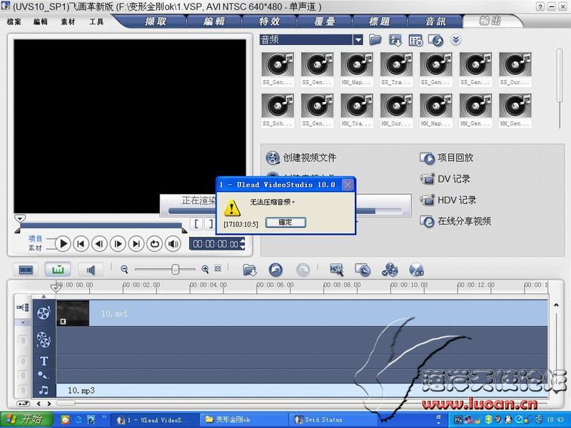Click DV 记录 option

coord(445,179)
